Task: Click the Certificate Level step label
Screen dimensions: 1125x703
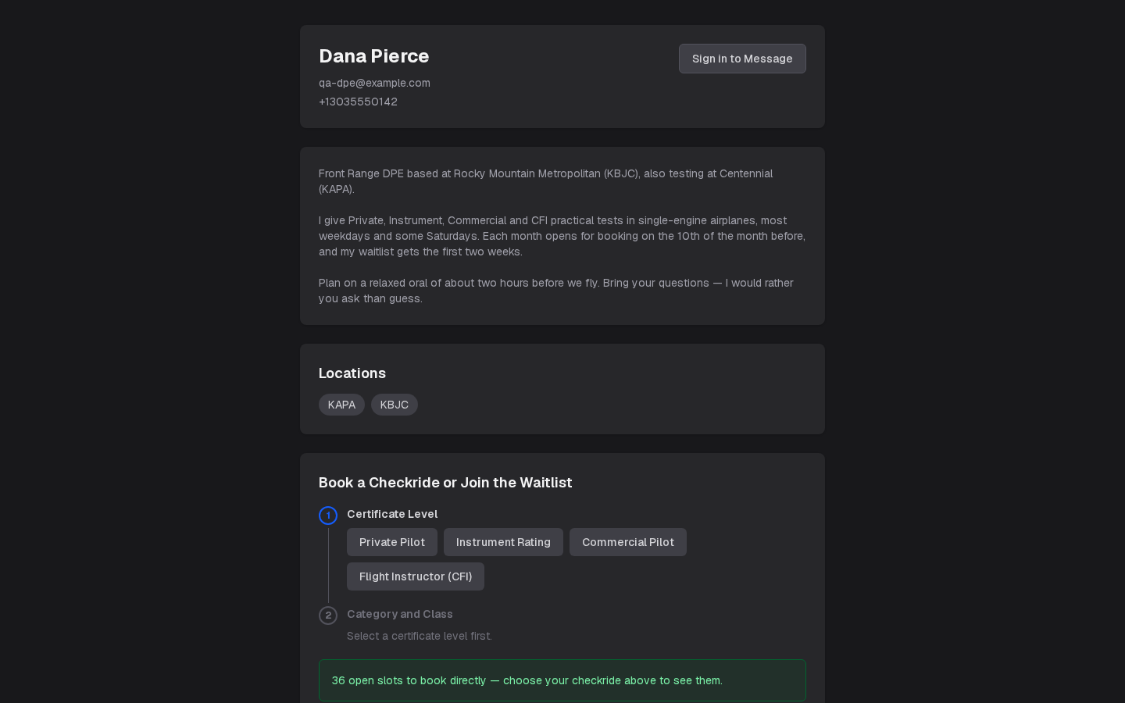Action: coord(392,514)
